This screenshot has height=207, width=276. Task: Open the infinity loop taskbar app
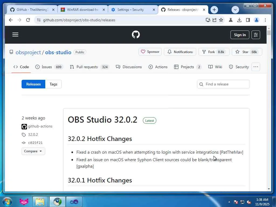tap(74, 202)
